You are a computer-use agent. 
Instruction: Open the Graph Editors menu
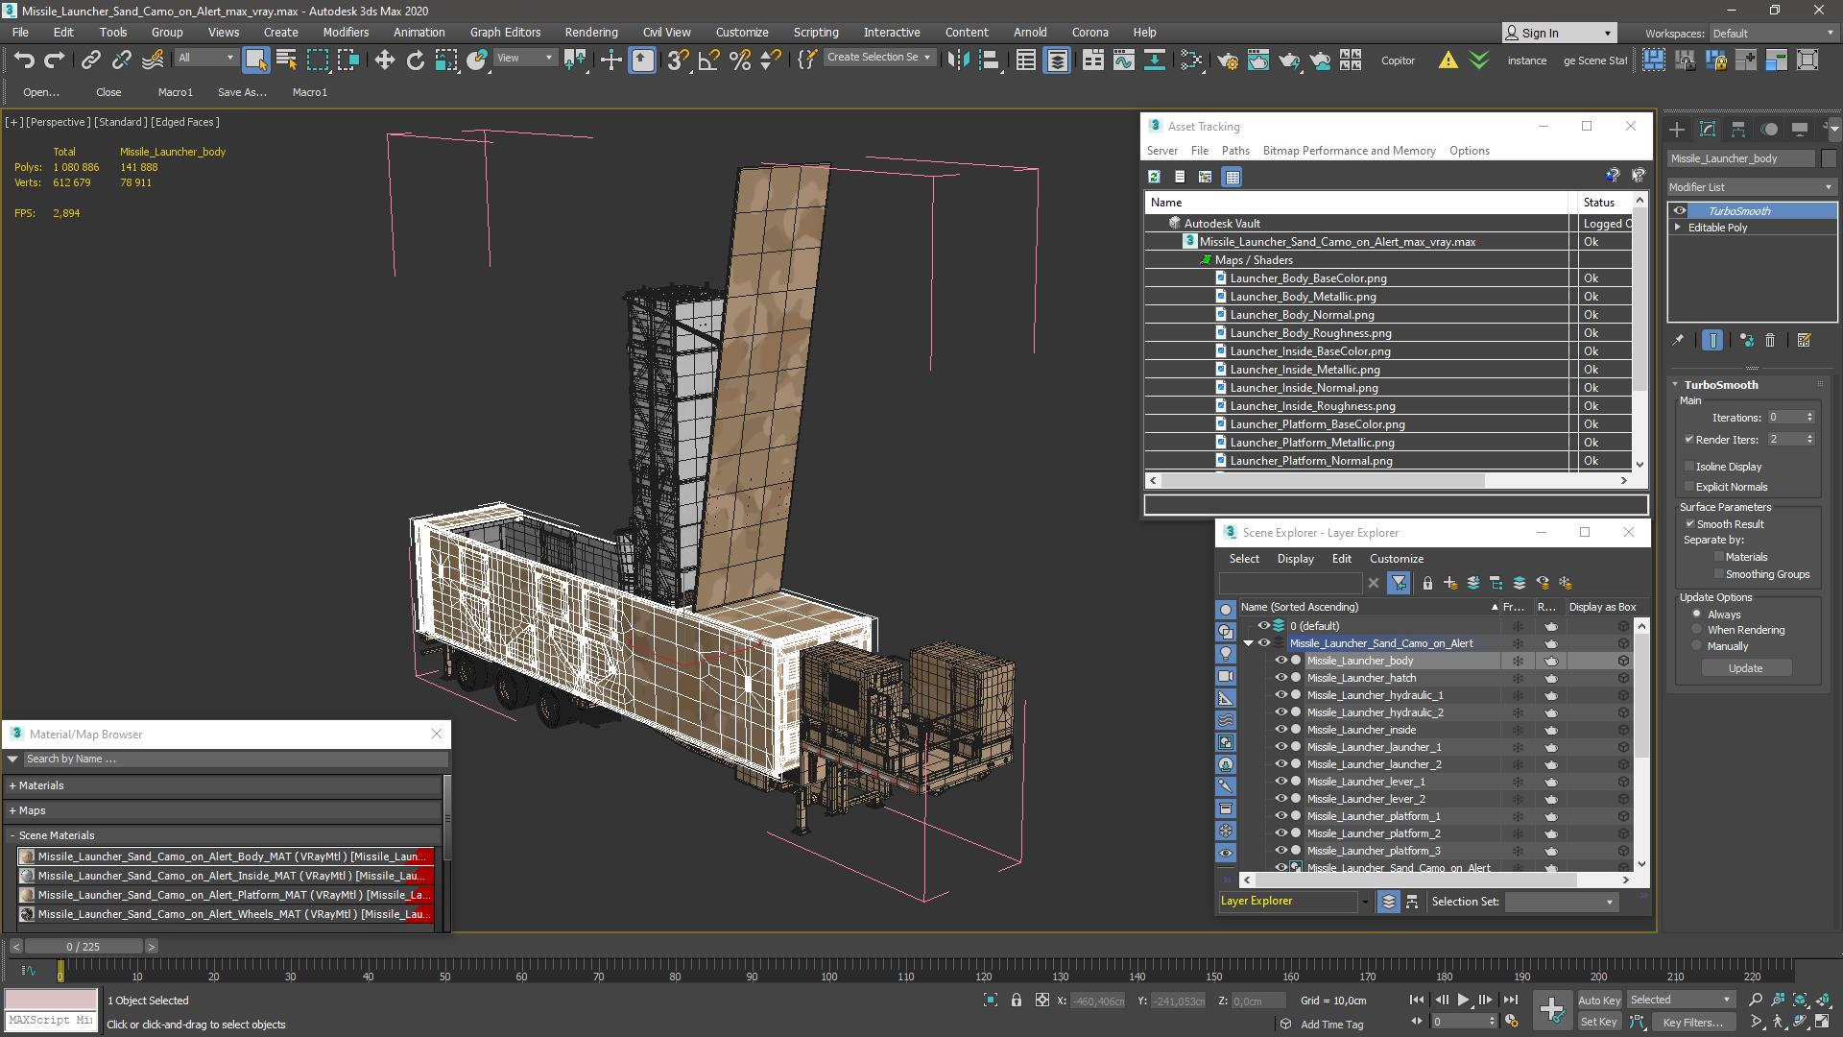tap(505, 33)
